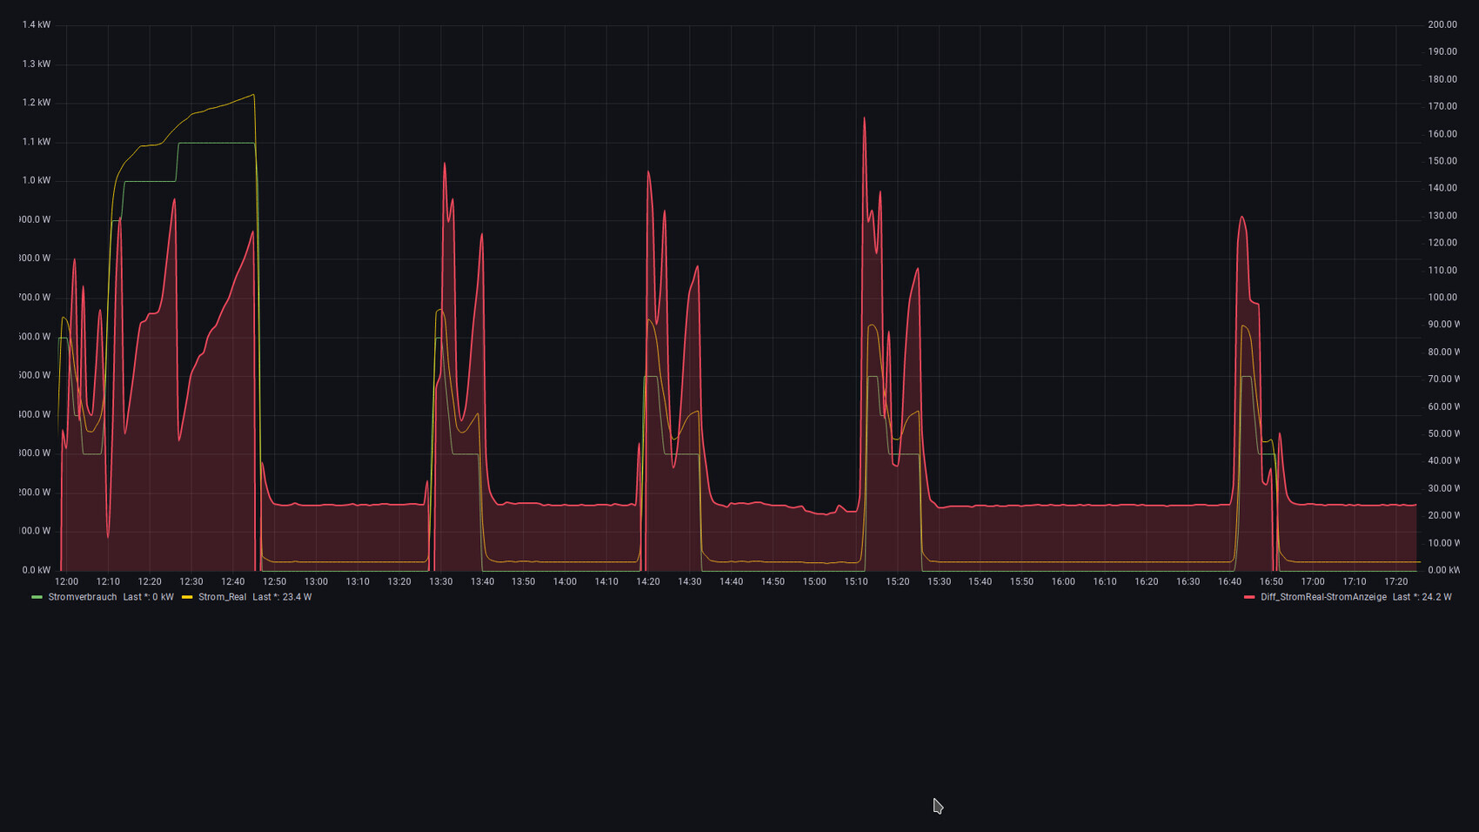Click the Strom_Real 'Last *: 23.4 W' value

click(x=282, y=597)
